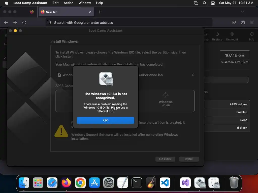The width and height of the screenshot is (258, 193).
Task: Click Info in Disk Utility toolbar
Action: pyautogui.click(x=252, y=36)
